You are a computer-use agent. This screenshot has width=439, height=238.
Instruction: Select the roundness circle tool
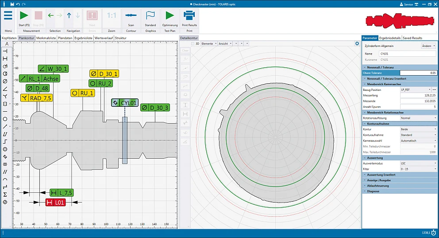pyautogui.click(x=5, y=119)
